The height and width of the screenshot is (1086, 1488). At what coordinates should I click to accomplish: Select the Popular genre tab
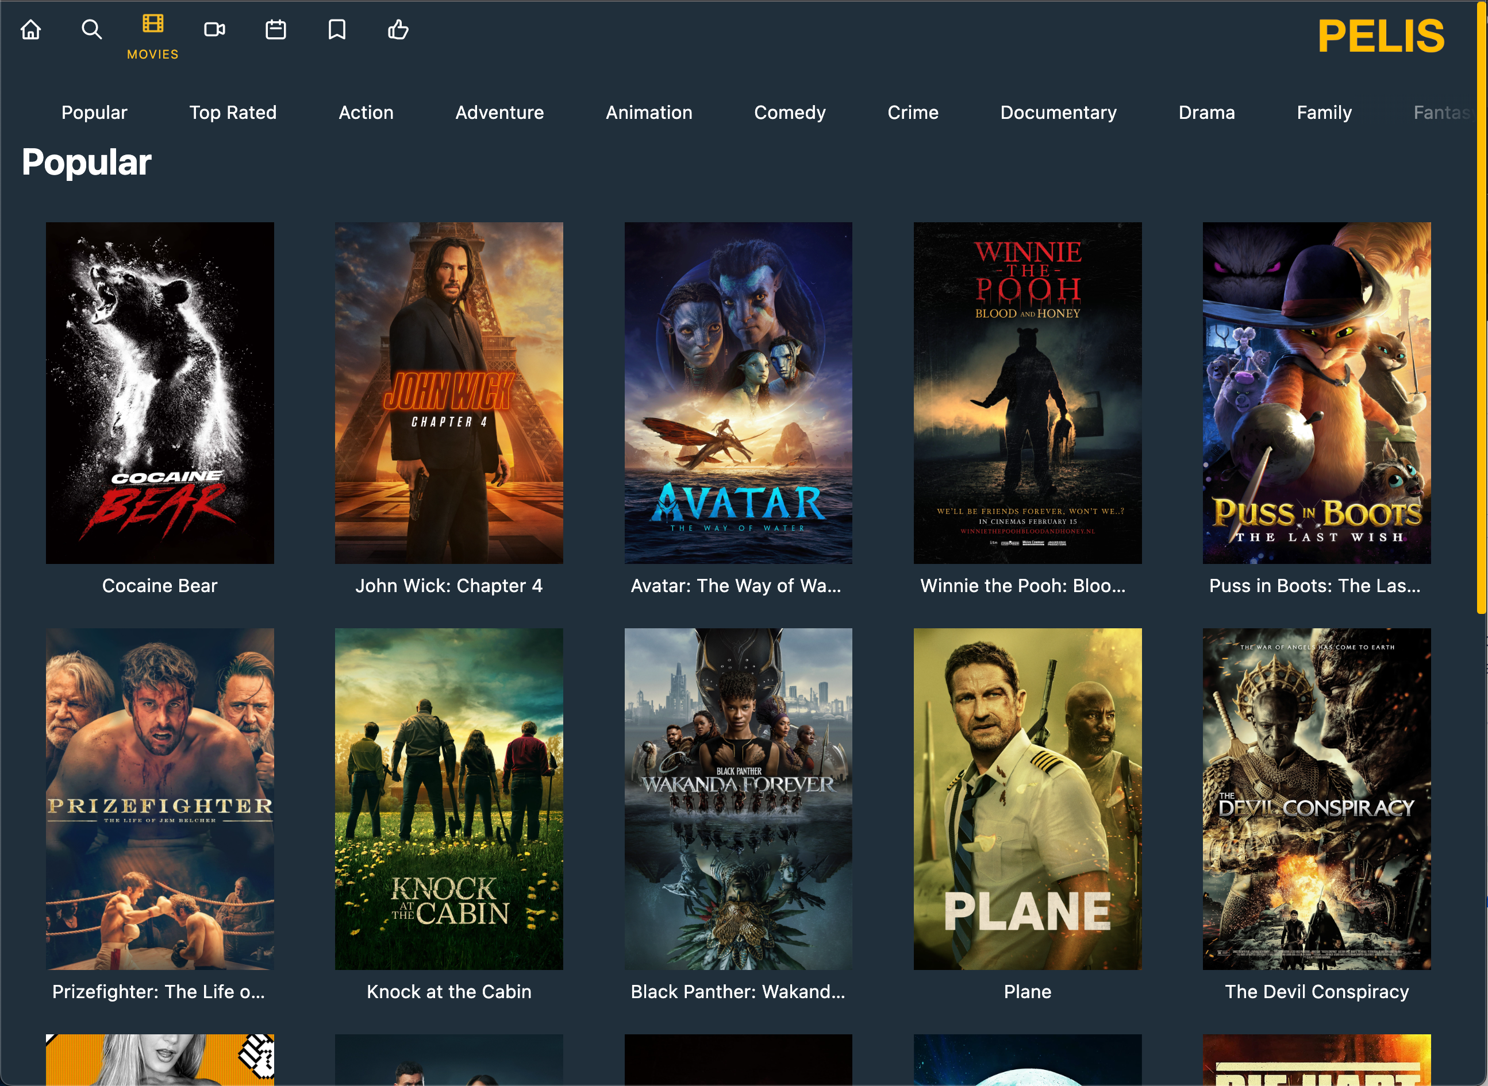[94, 113]
